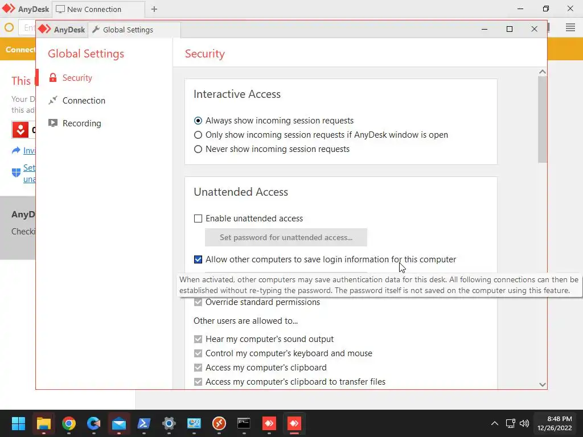Click the wrench icon on Global Settings tab
583x437 pixels.
tap(96, 30)
